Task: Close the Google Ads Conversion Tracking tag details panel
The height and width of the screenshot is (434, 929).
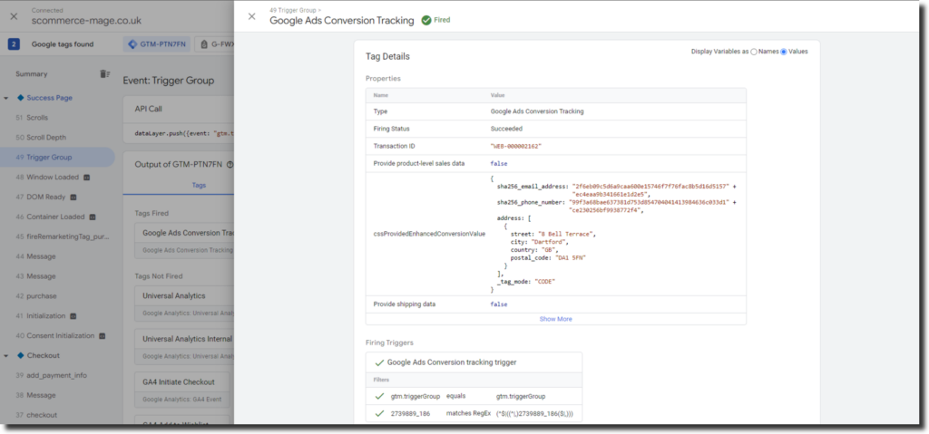Action: pyautogui.click(x=252, y=16)
